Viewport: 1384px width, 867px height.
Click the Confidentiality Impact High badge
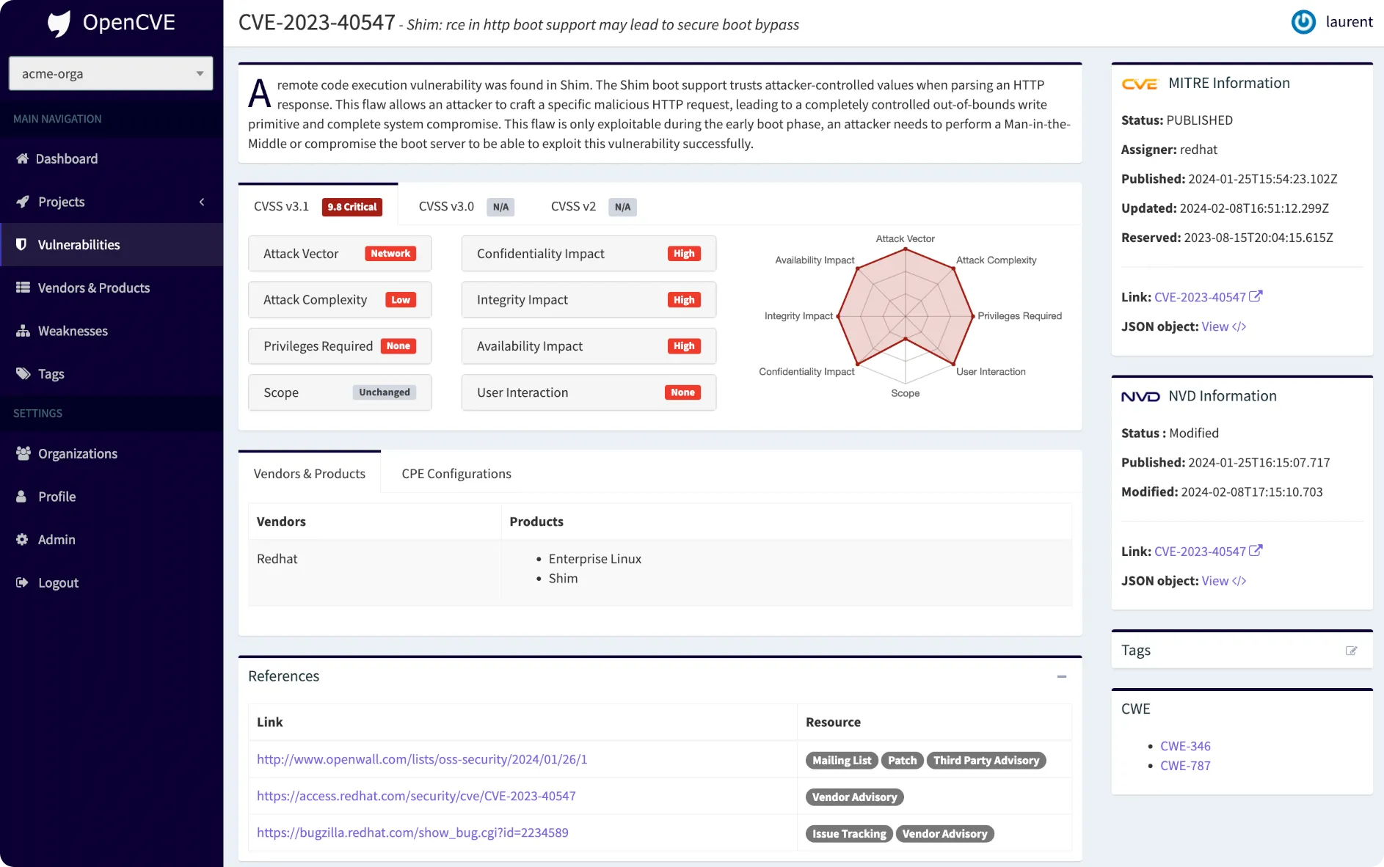point(684,253)
